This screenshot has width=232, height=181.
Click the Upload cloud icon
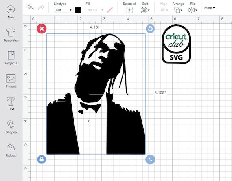(11, 148)
